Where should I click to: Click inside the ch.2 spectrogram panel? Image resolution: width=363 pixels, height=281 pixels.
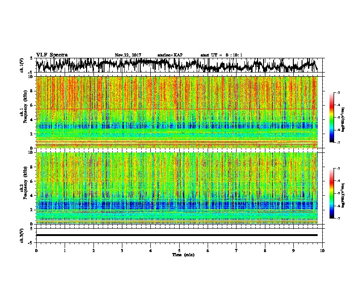coord(177,188)
